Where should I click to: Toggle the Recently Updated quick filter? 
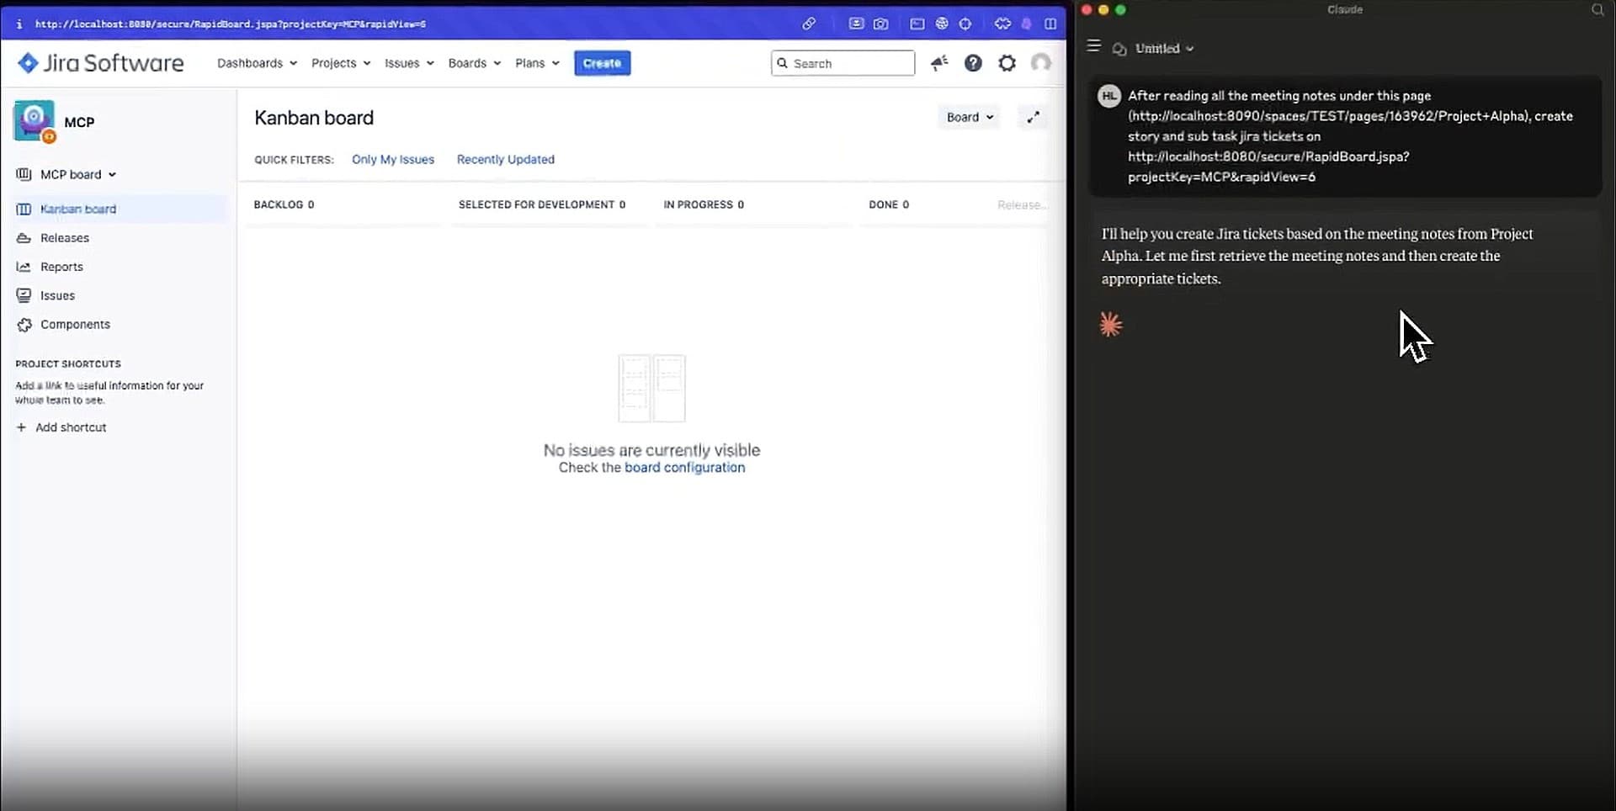pos(505,160)
